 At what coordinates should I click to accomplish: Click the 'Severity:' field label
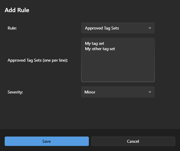click(15, 92)
